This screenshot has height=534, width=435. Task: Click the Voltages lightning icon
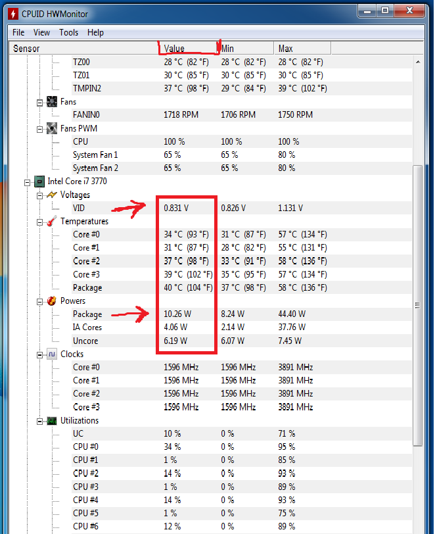point(52,195)
